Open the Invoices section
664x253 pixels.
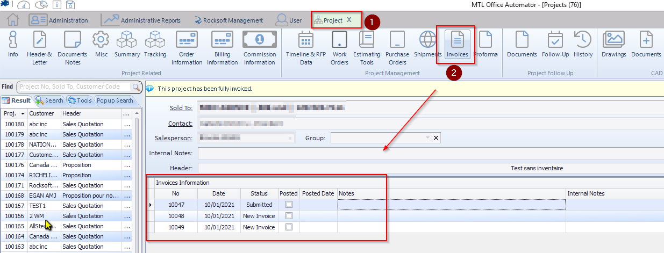tap(458, 45)
